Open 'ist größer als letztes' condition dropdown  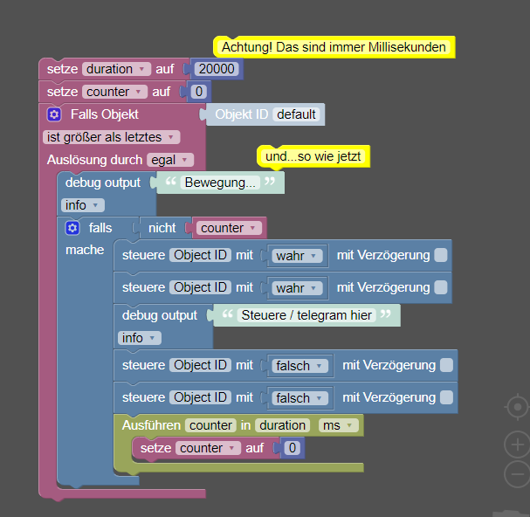(x=111, y=137)
